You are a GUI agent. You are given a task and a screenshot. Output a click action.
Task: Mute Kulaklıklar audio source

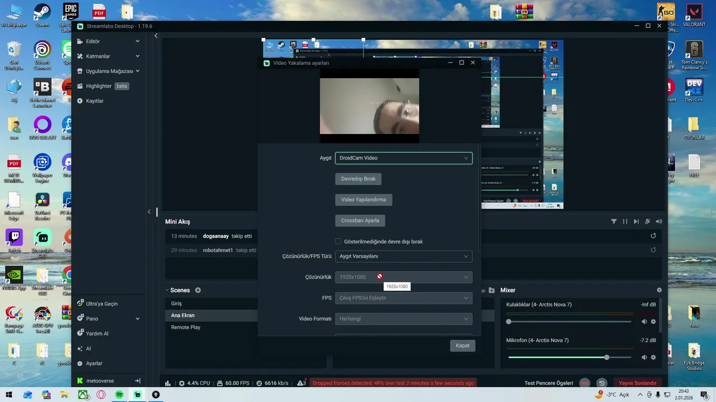644,322
